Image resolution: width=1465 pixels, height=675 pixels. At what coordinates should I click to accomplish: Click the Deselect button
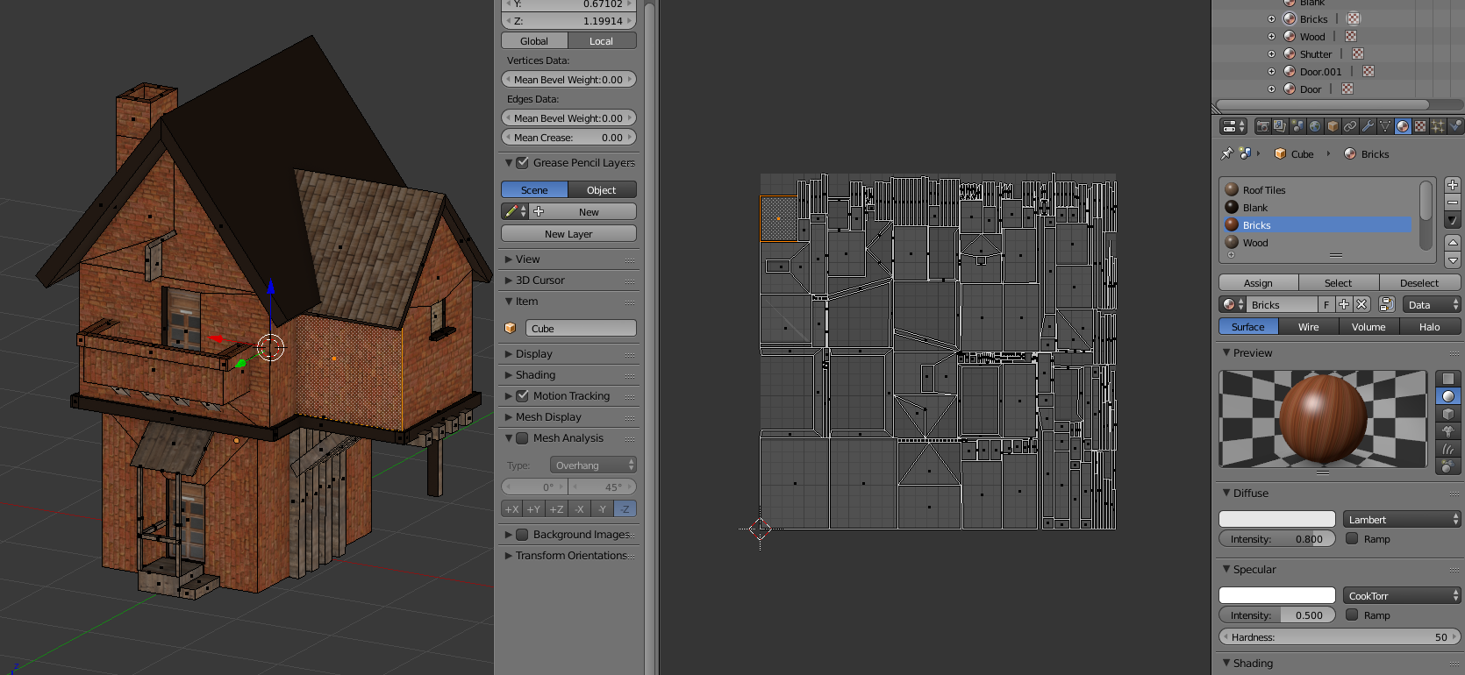tap(1419, 282)
